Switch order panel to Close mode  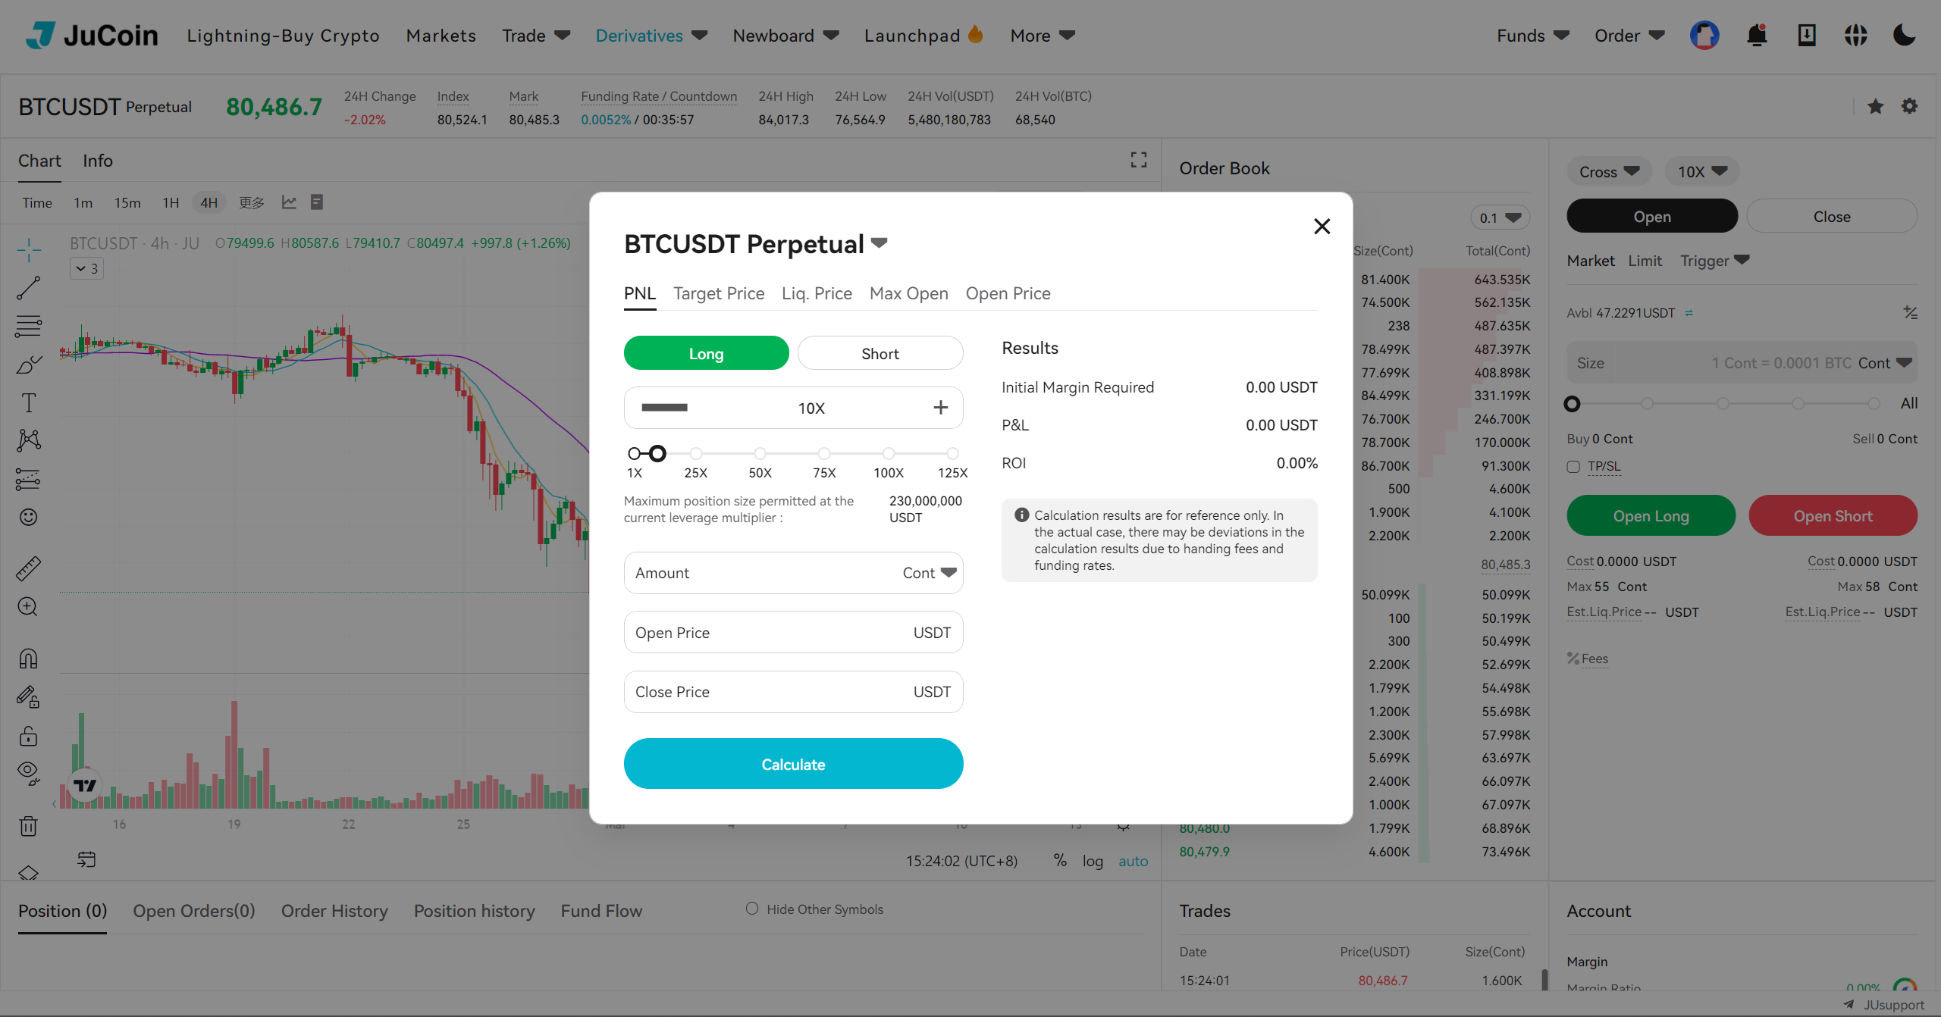1832,217
